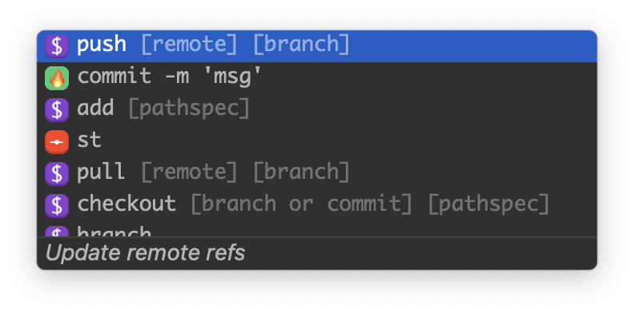Select the highlighted push suggestion

coord(316,46)
